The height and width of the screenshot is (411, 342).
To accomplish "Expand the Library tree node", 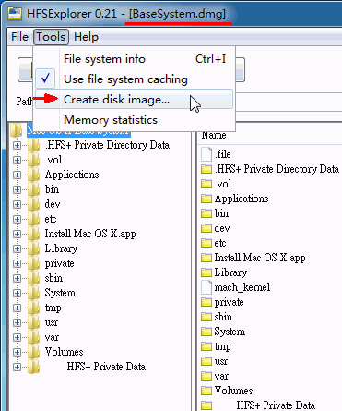I will 17,248.
